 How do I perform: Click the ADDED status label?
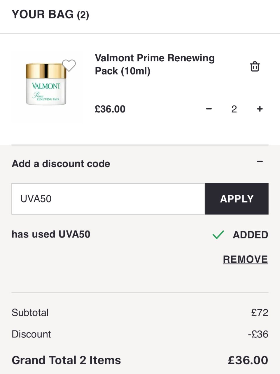pyautogui.click(x=250, y=235)
